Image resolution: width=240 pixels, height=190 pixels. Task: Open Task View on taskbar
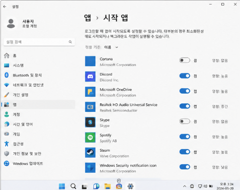85,186
